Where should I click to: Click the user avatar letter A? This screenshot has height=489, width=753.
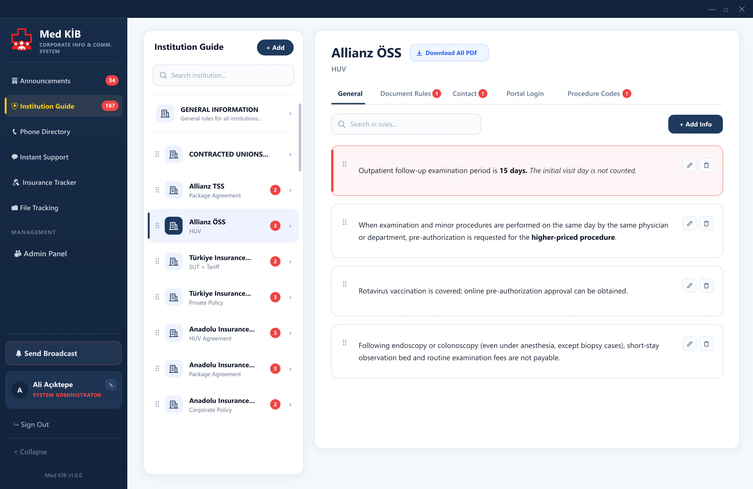20,390
